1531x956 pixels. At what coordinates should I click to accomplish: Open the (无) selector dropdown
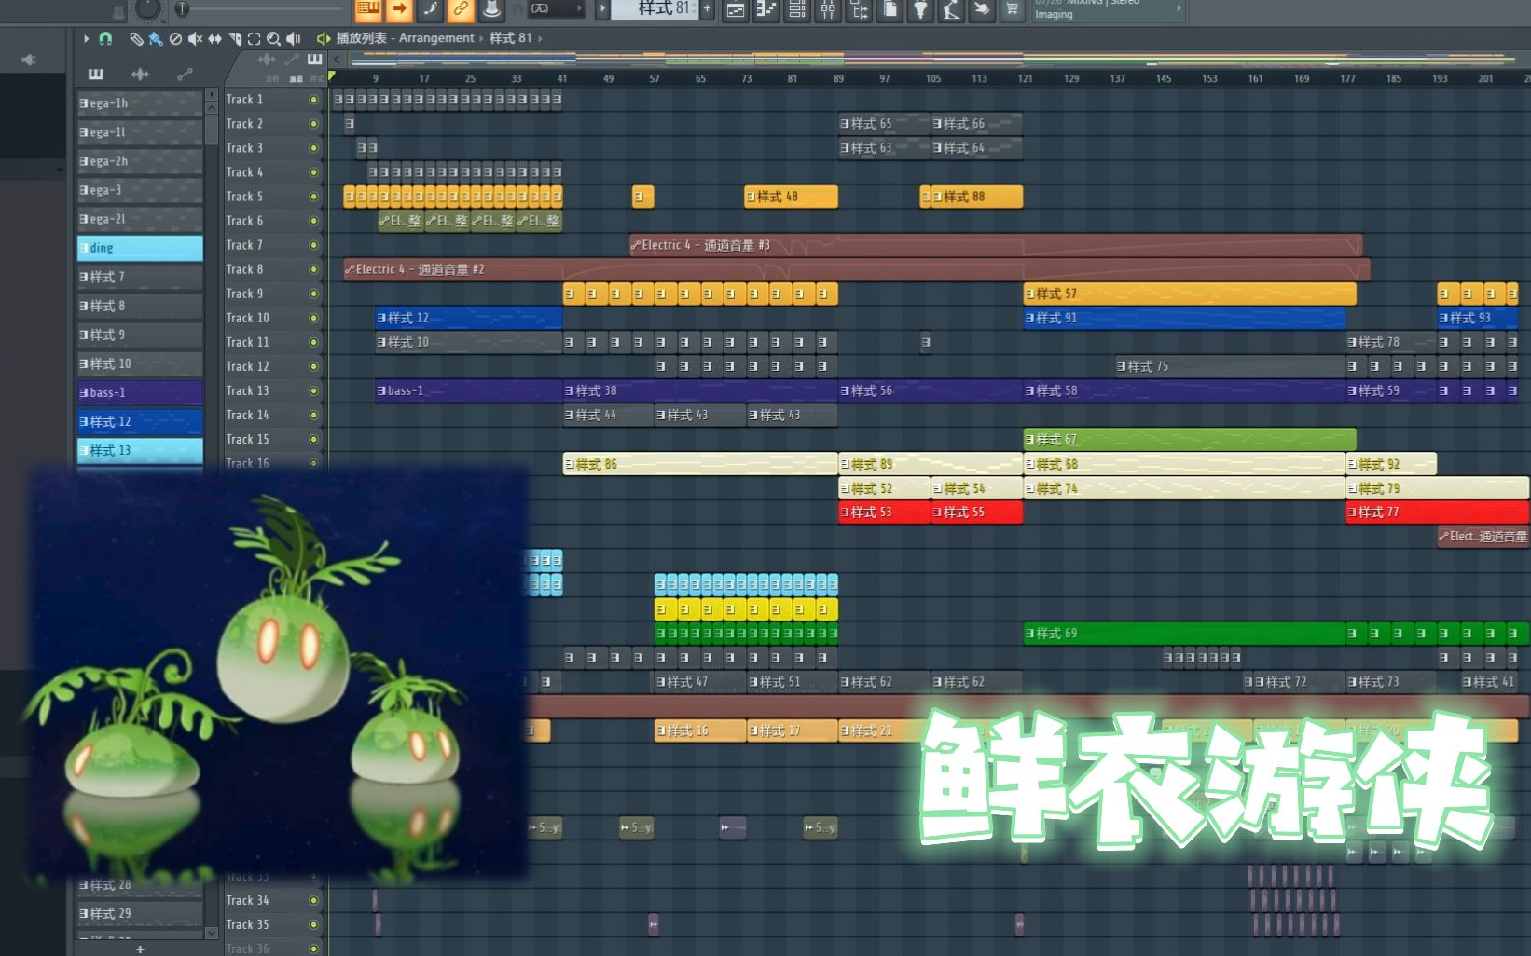coord(556,8)
